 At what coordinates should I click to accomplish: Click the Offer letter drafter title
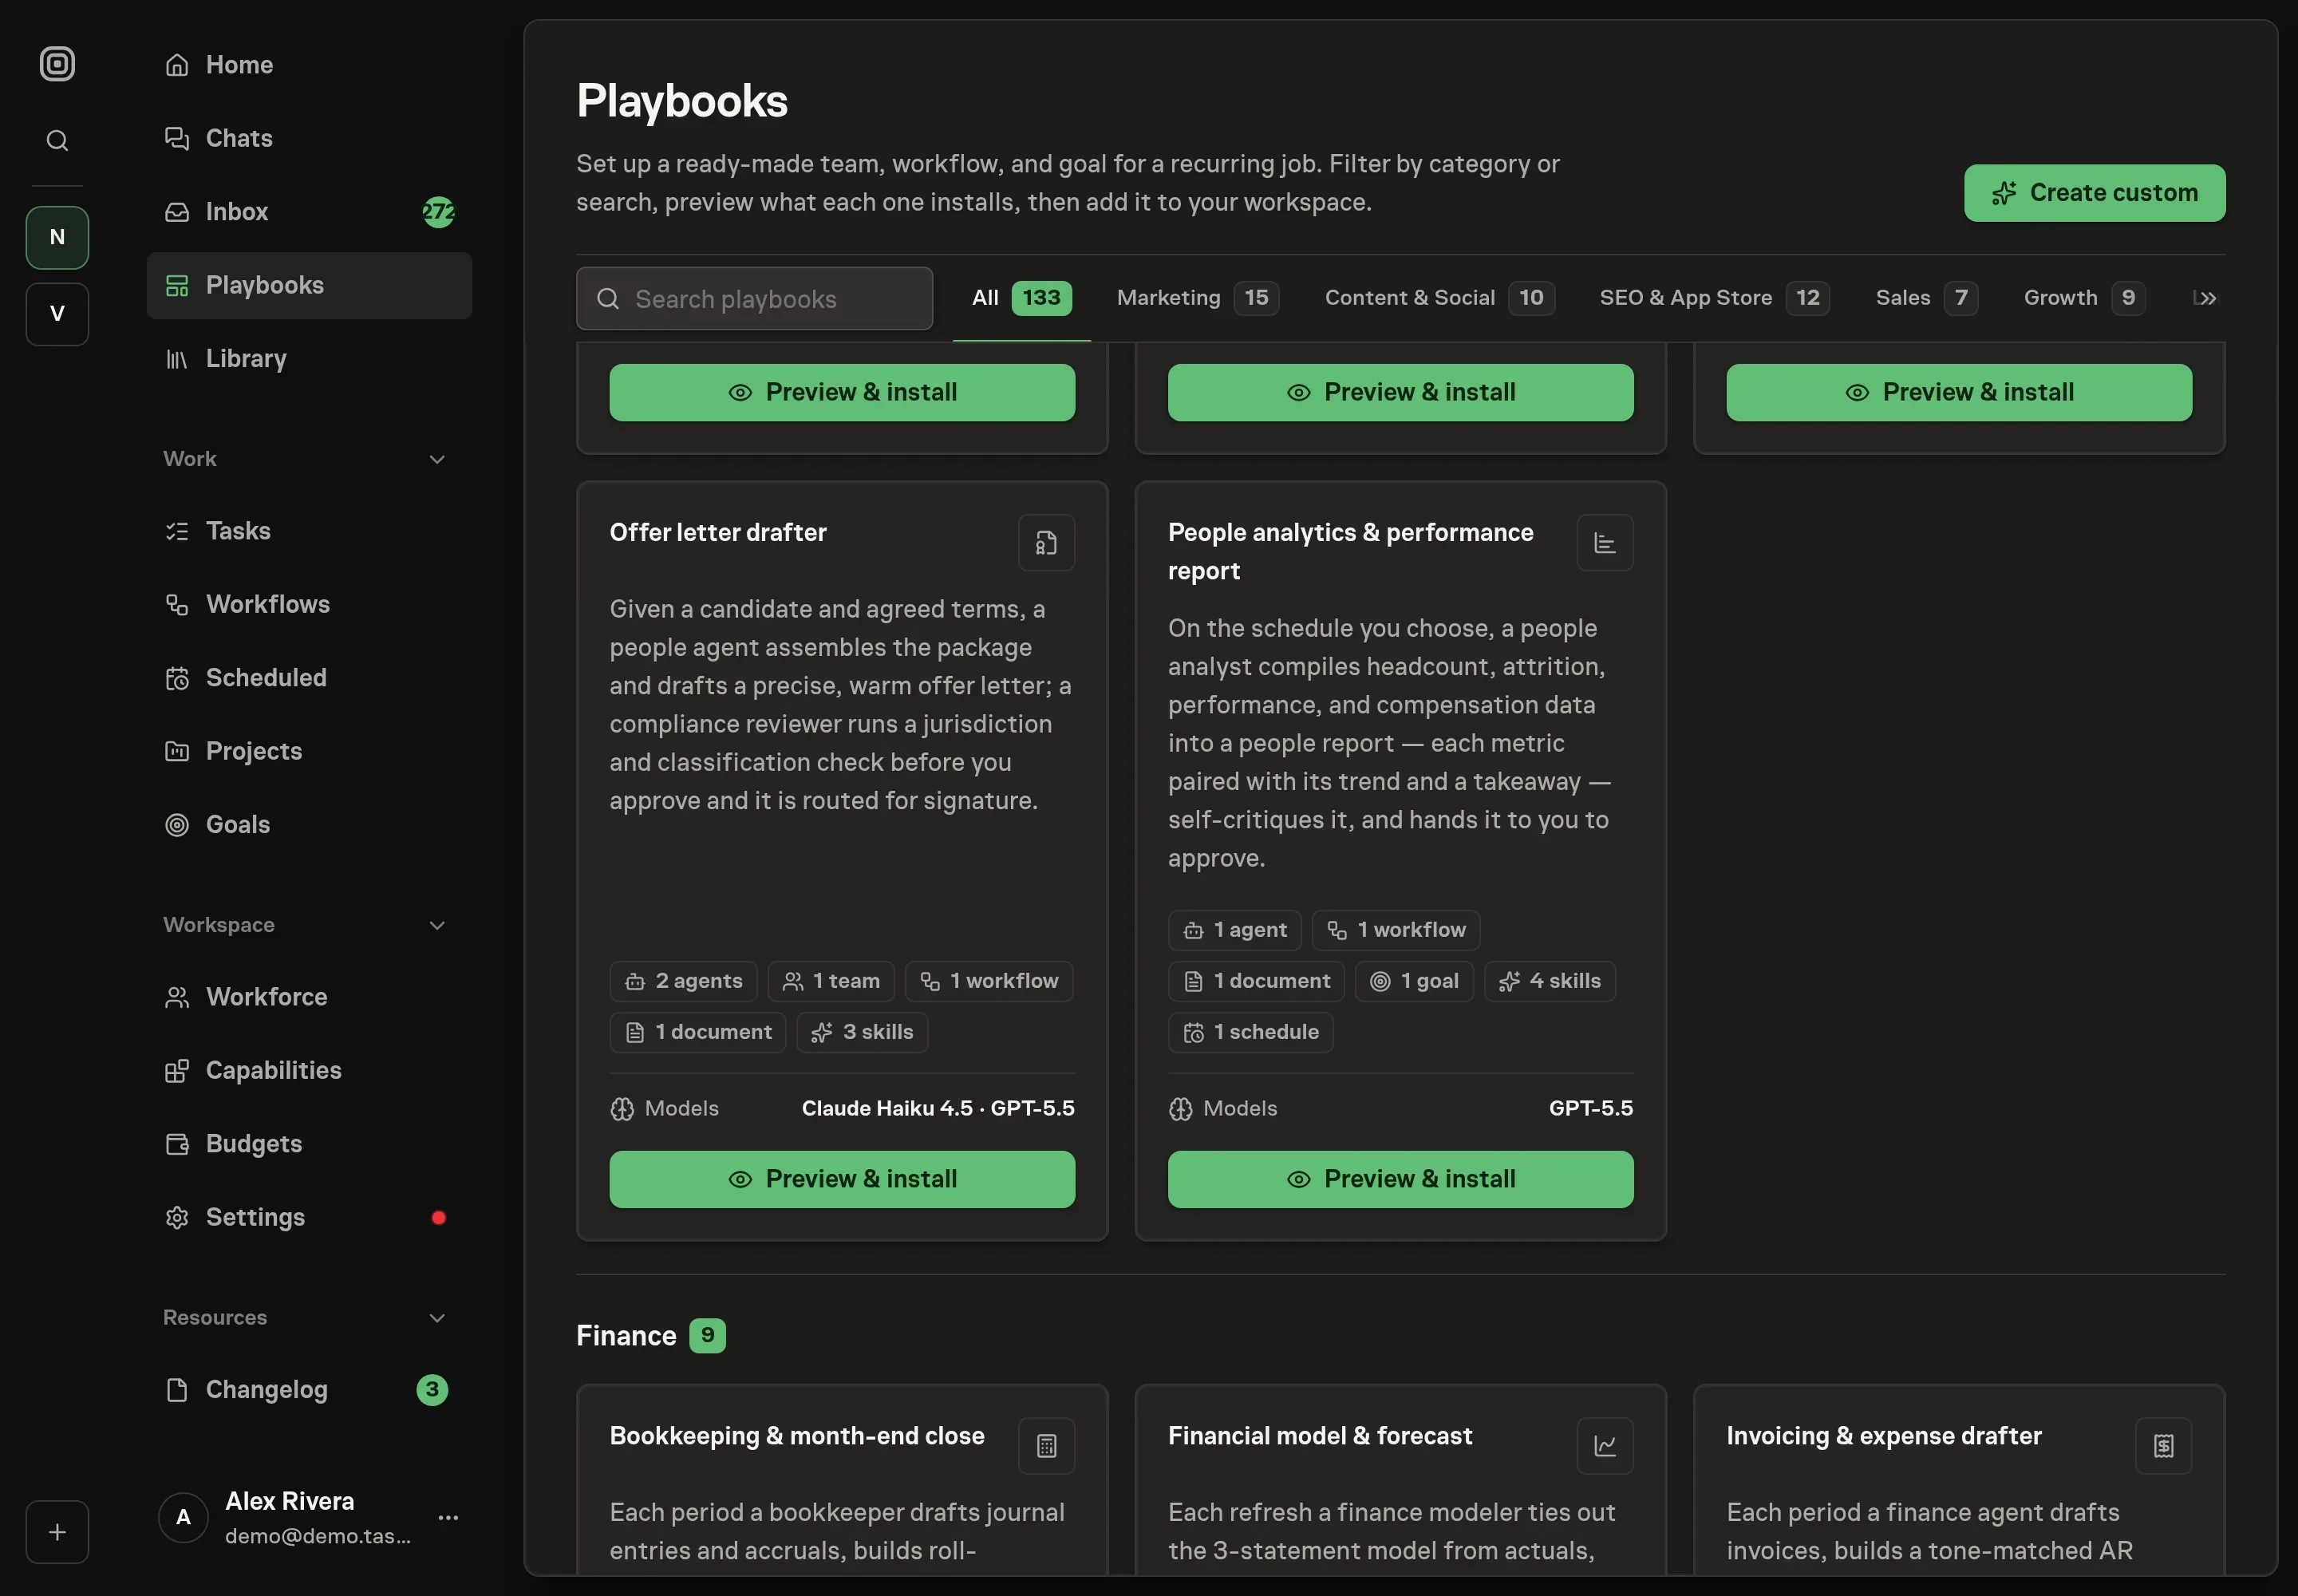[x=718, y=533]
